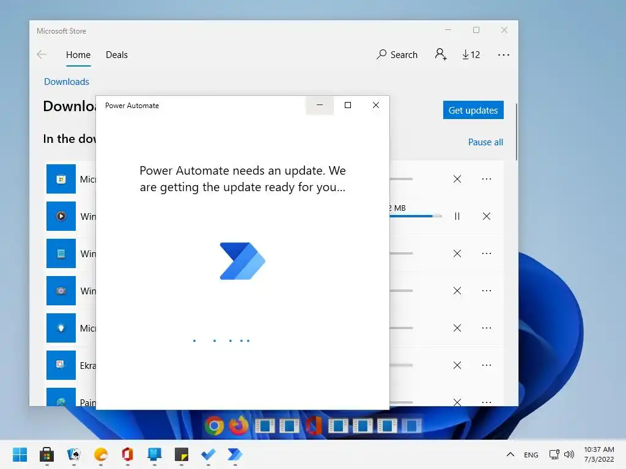Open Sticky Notes from the taskbar
This screenshot has width=626, height=469.
tap(181, 454)
